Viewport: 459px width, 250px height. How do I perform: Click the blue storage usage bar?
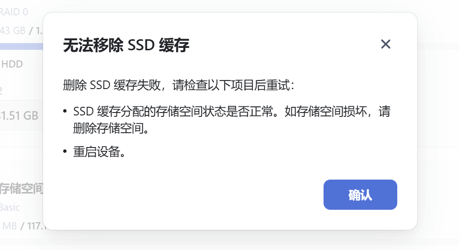coord(22,46)
